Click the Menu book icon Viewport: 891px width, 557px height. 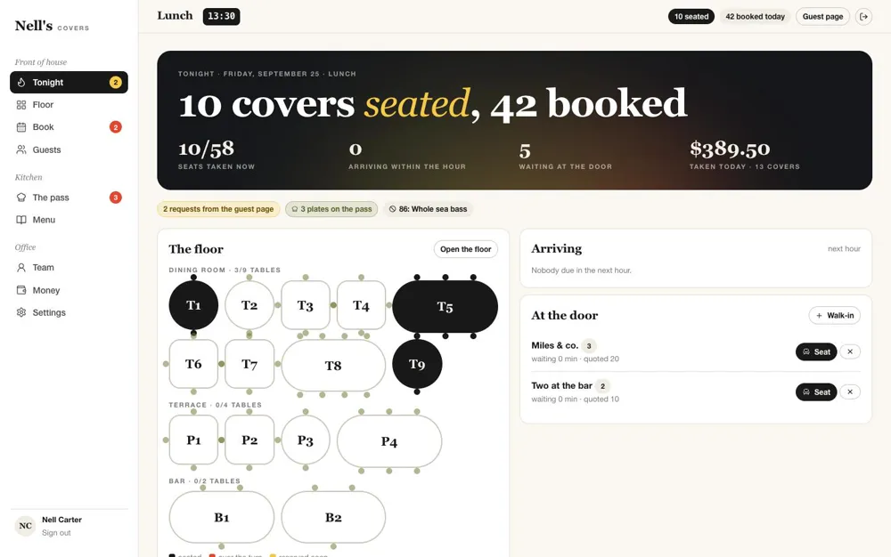coord(21,220)
